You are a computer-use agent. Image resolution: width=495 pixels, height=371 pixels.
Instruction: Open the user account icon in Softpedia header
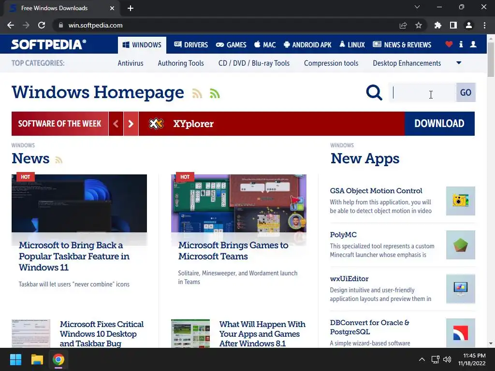[473, 44]
